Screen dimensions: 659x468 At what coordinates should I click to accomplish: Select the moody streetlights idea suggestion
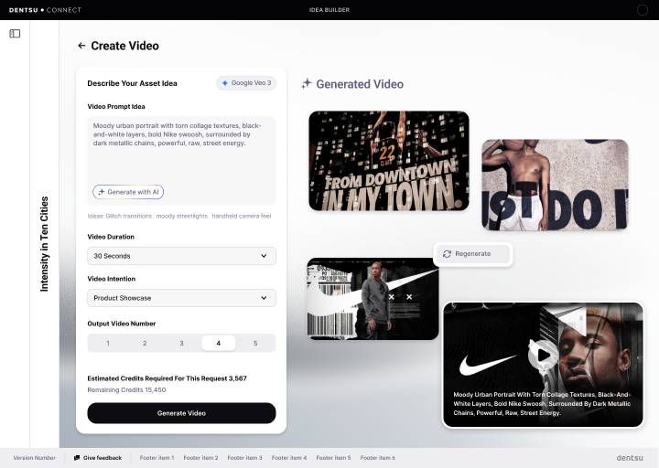tap(181, 216)
